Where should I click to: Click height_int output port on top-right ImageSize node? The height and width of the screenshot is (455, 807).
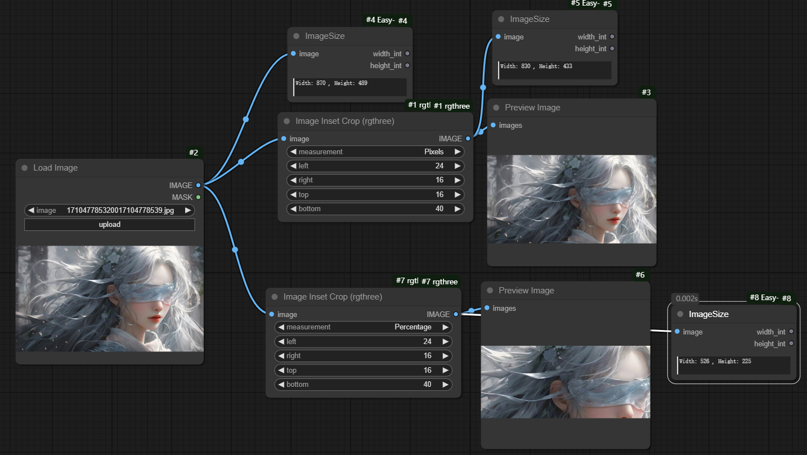[x=612, y=48]
